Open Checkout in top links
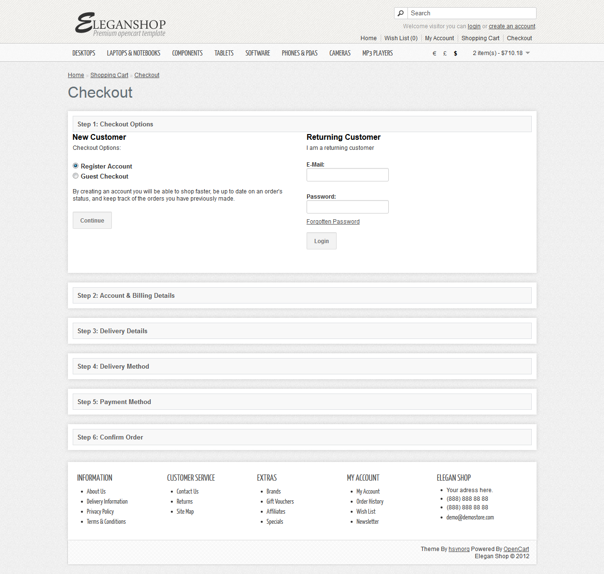 pyautogui.click(x=519, y=38)
